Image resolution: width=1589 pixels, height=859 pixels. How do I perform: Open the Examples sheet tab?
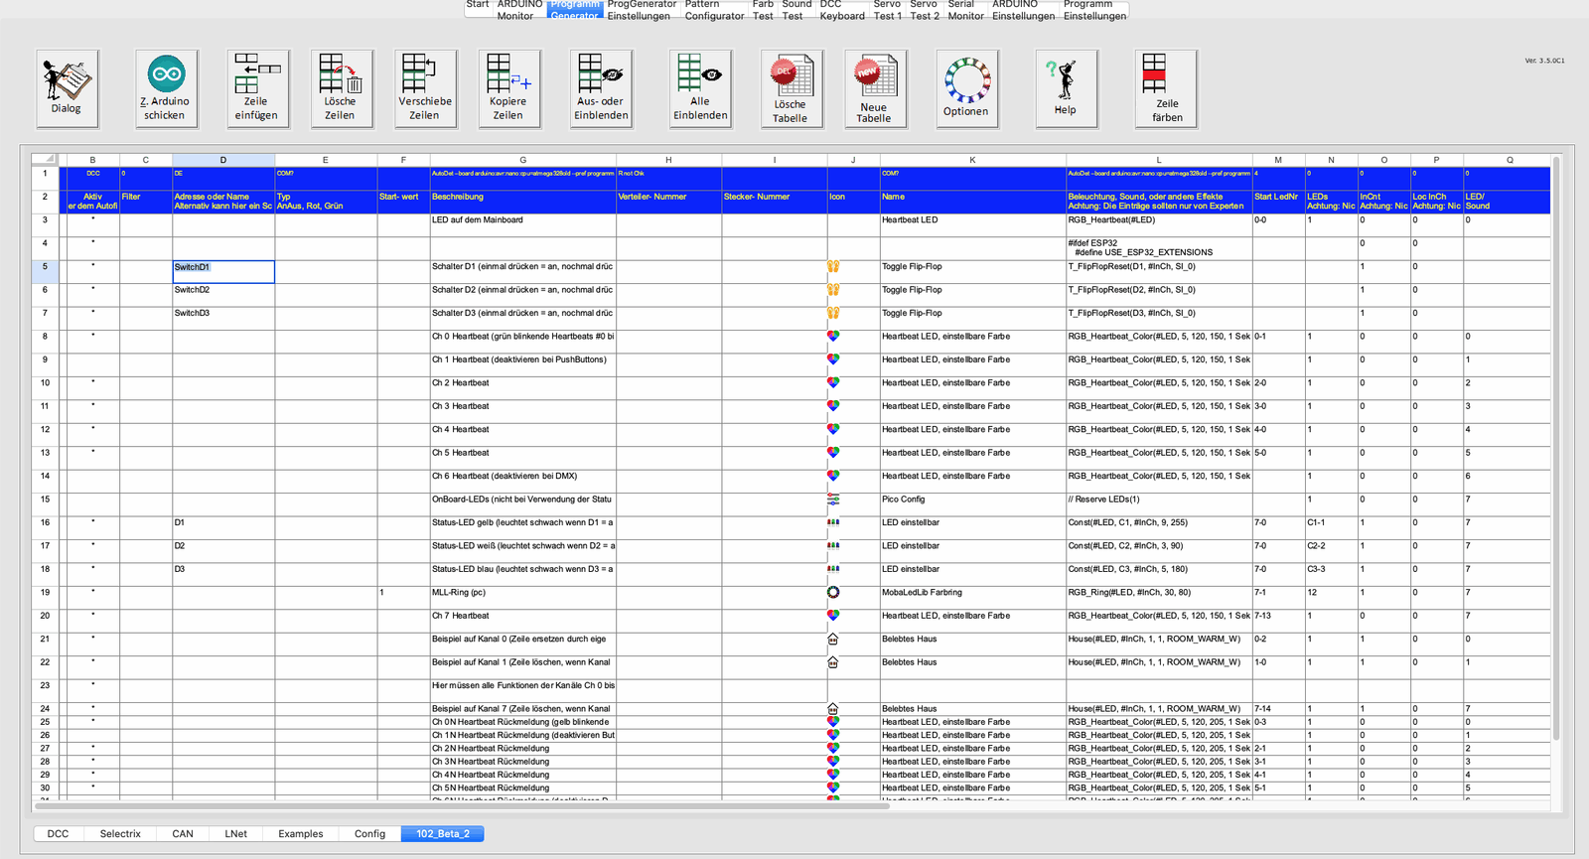pos(301,834)
